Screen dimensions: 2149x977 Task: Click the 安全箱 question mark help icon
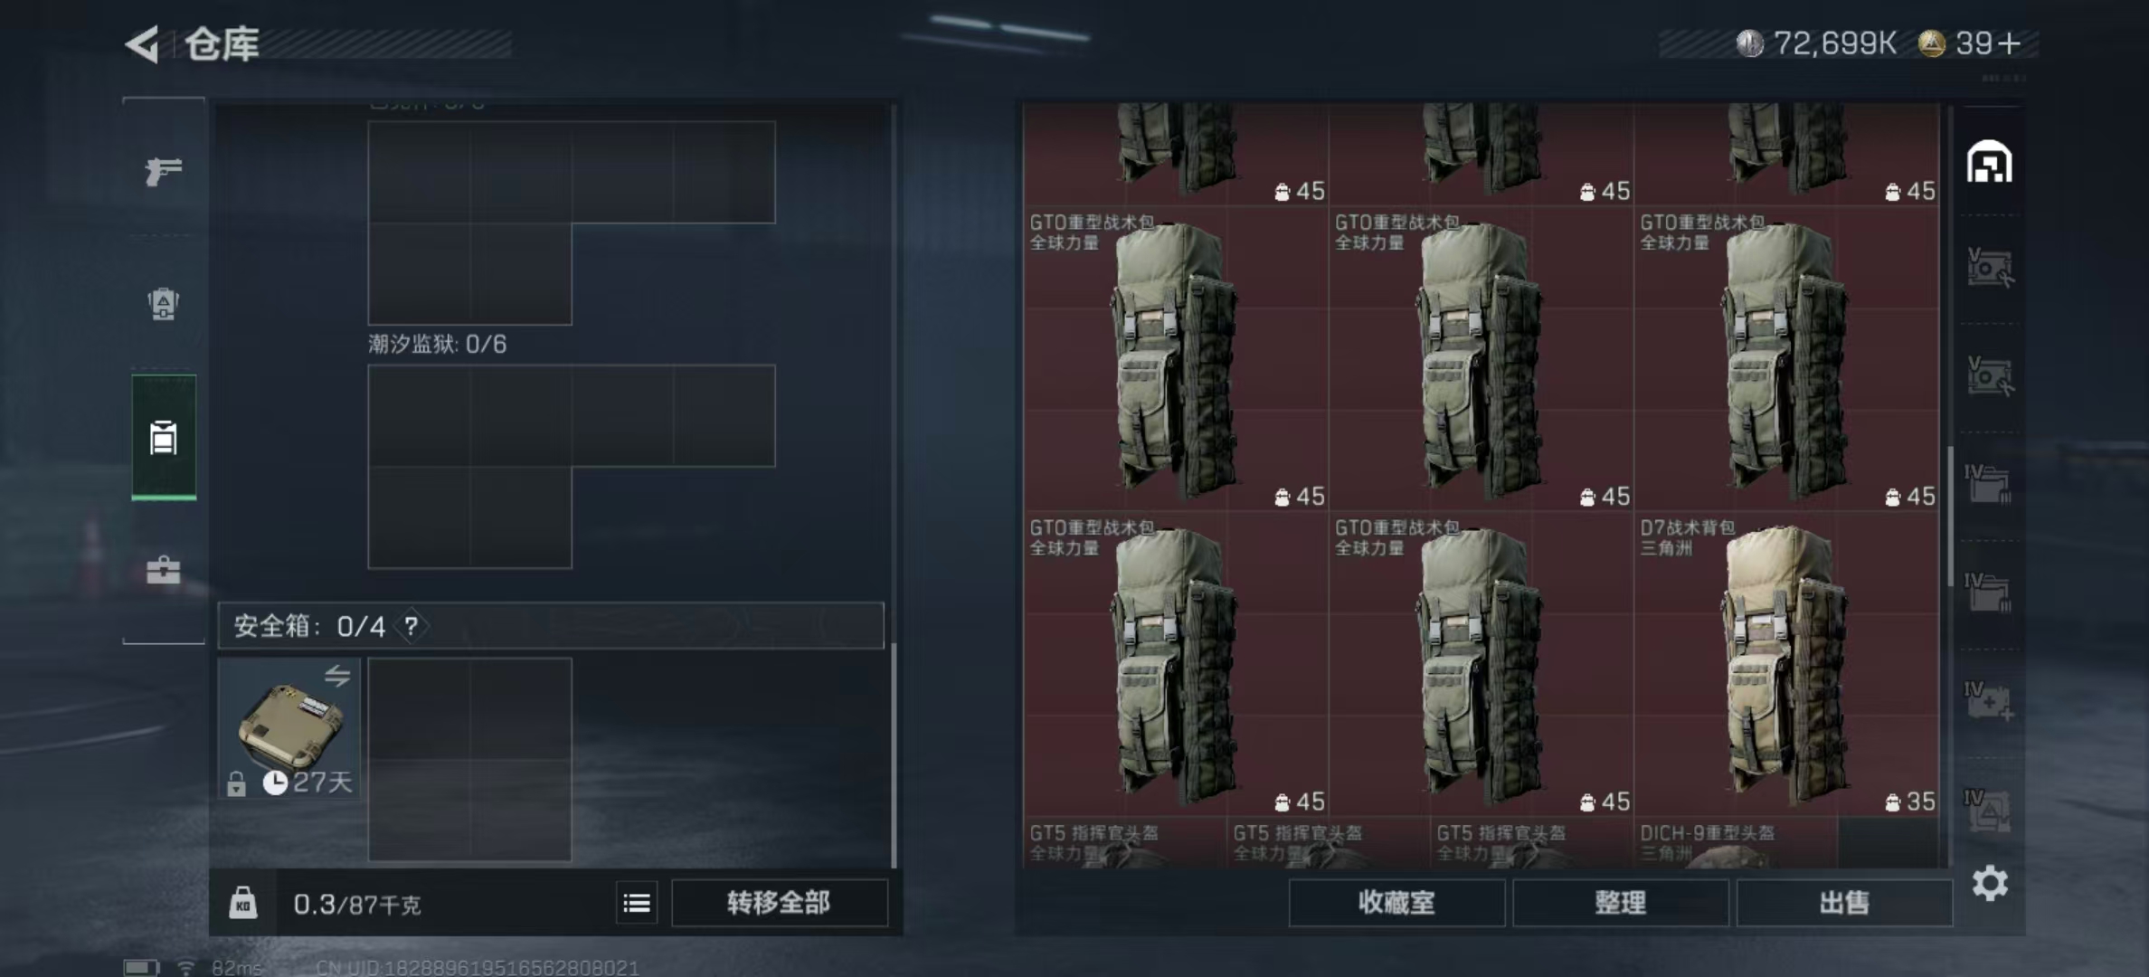(412, 626)
